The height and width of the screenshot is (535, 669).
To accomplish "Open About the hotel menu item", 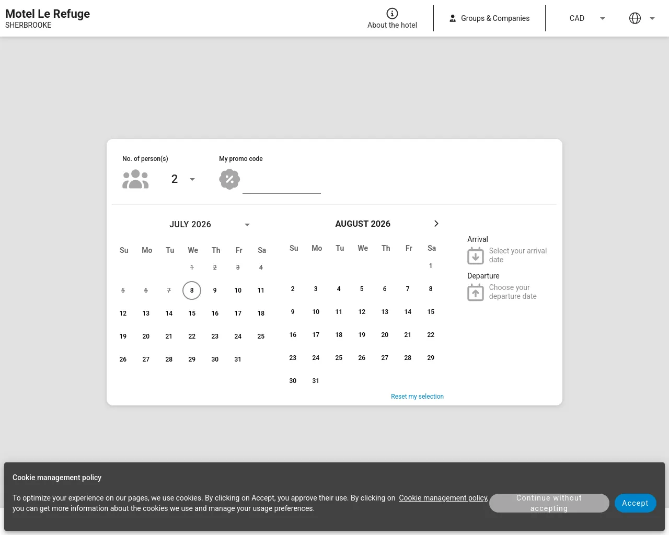I will [392, 18].
